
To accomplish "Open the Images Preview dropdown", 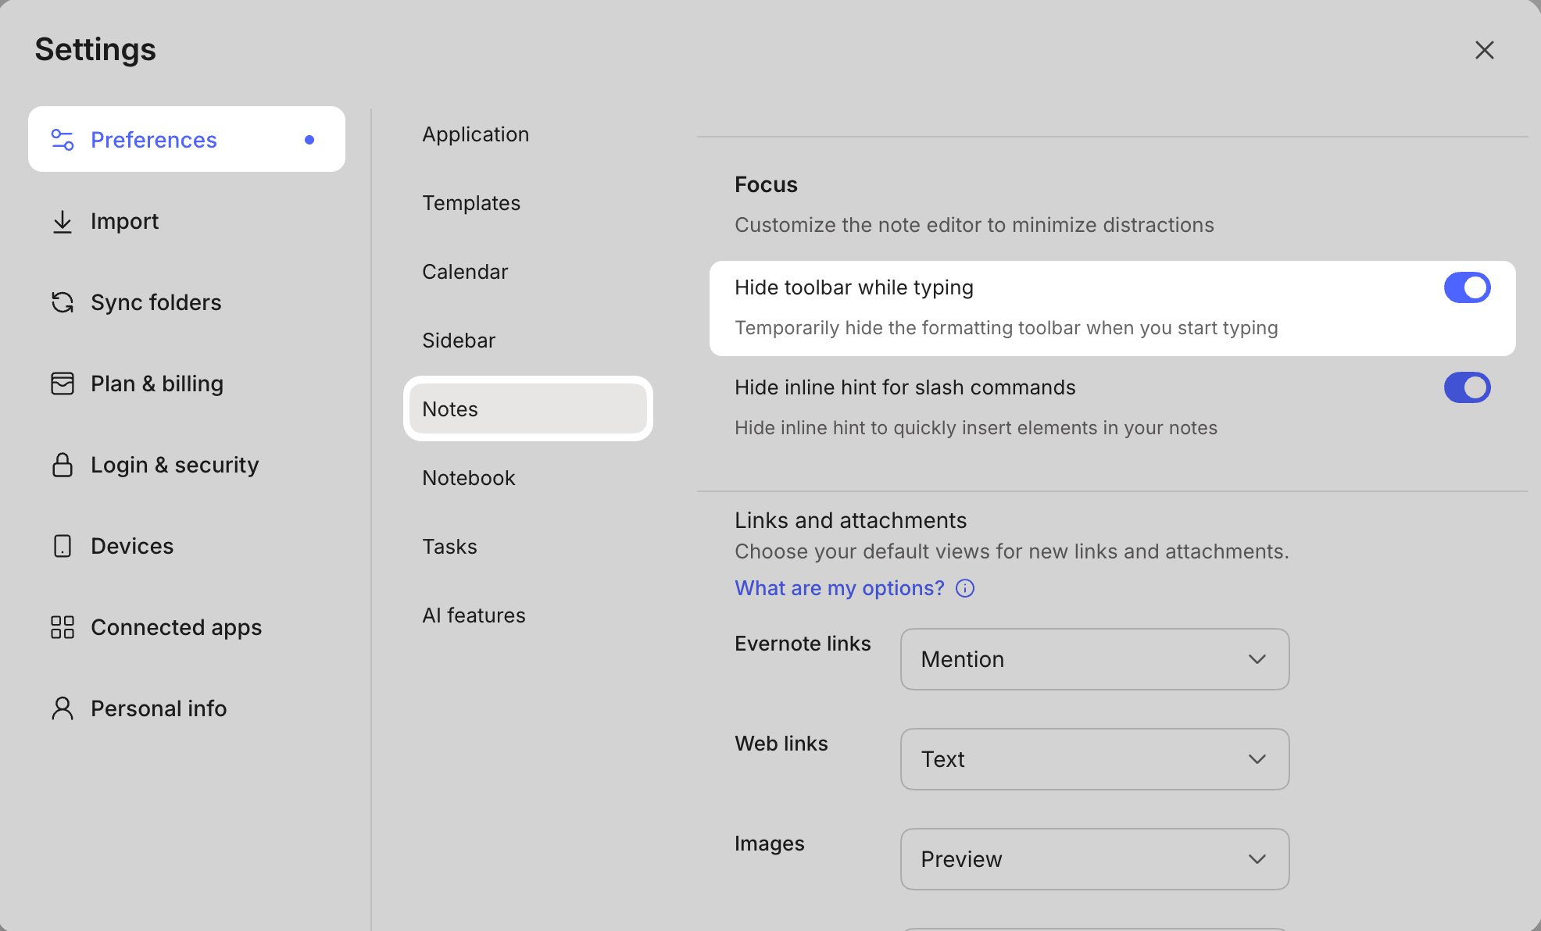I will pyautogui.click(x=1094, y=859).
